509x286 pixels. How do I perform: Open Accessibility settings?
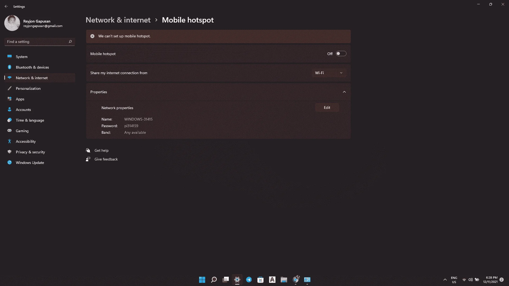click(x=40, y=141)
